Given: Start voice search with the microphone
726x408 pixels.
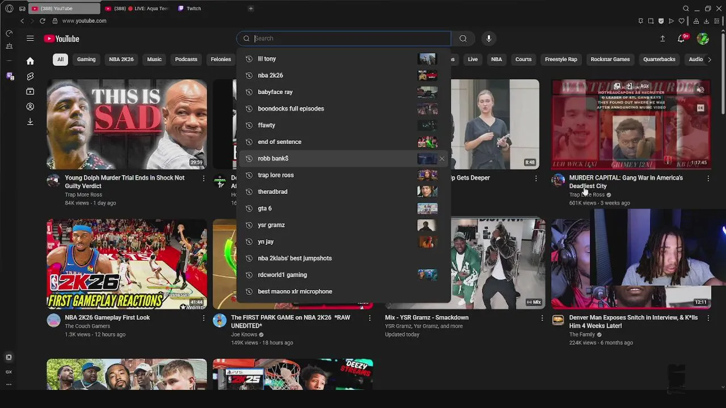Looking at the screenshot, I should (x=488, y=39).
